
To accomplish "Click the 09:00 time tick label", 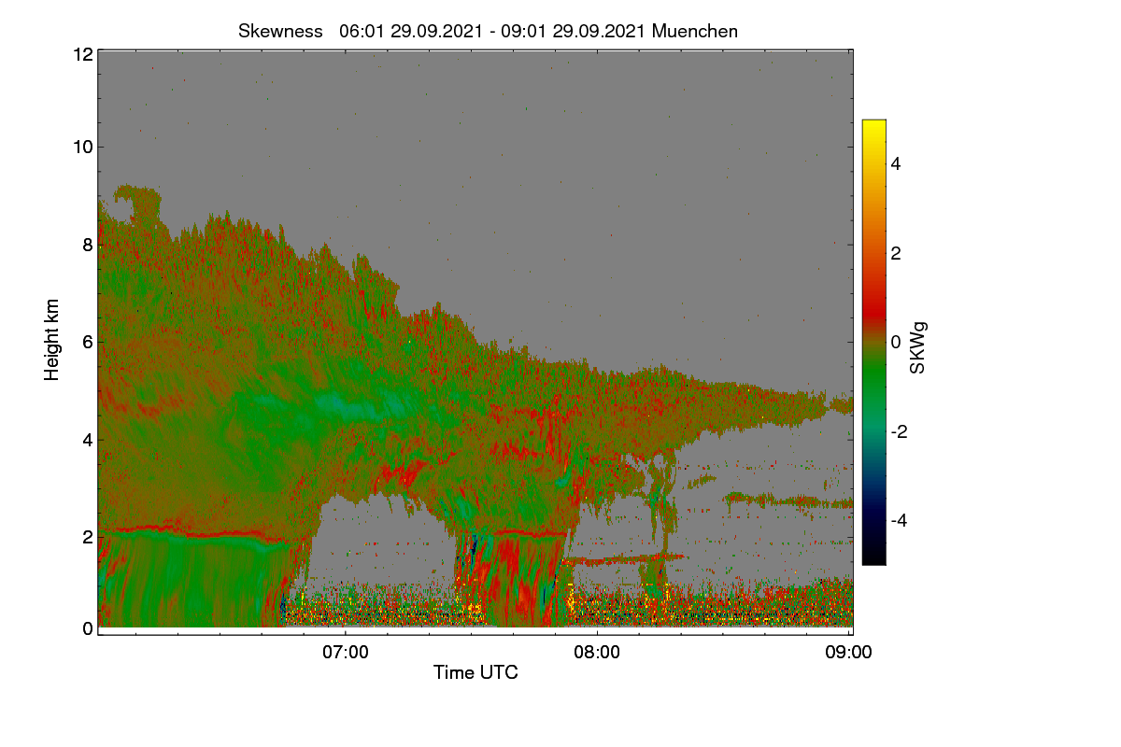I will point(848,653).
